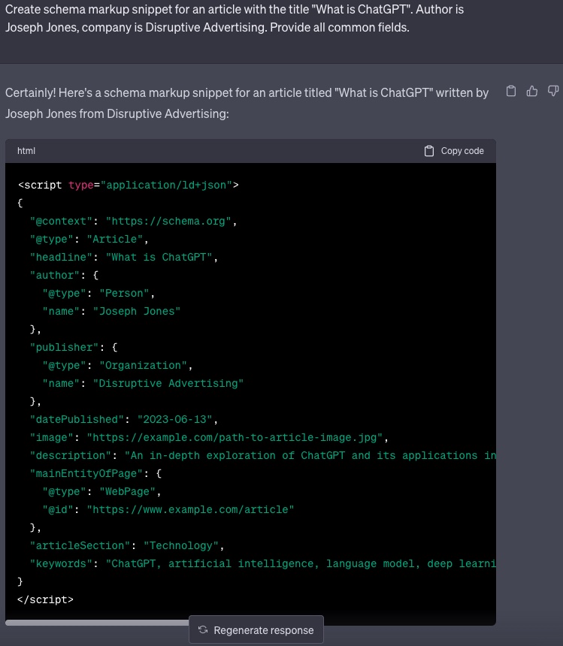Click the articleSection "Technology" value
The height and width of the screenshot is (646, 563).
[183, 545]
